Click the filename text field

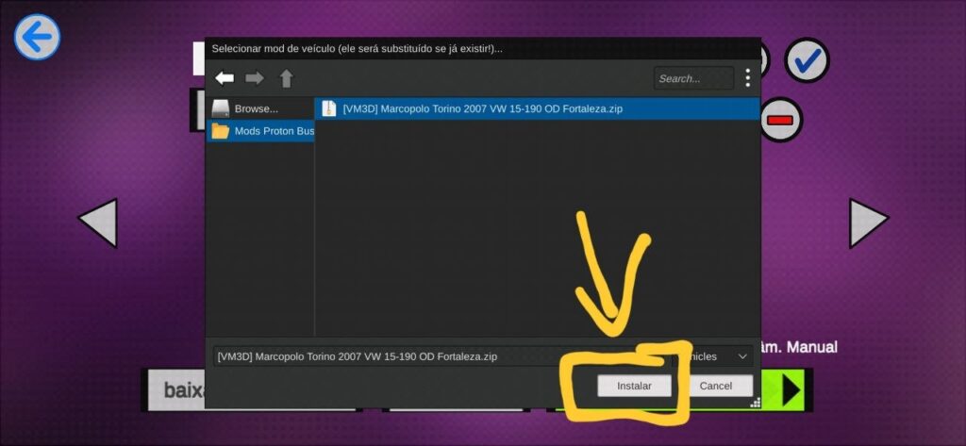(x=387, y=356)
